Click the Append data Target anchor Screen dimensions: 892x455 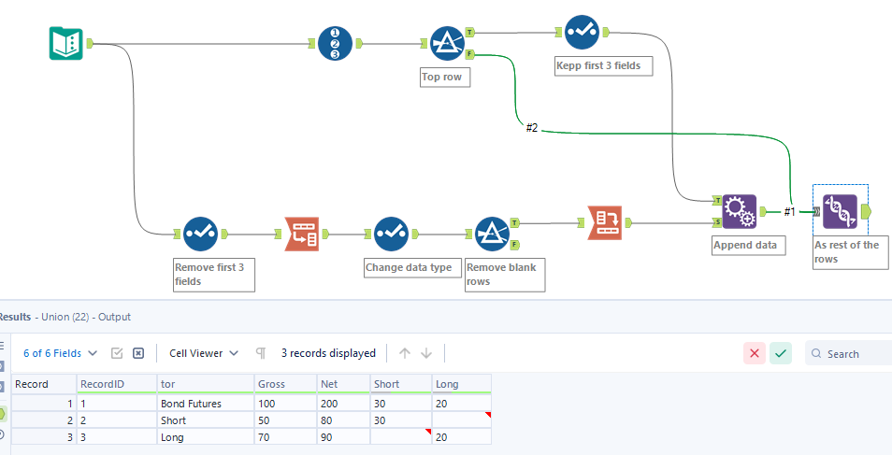tap(717, 200)
